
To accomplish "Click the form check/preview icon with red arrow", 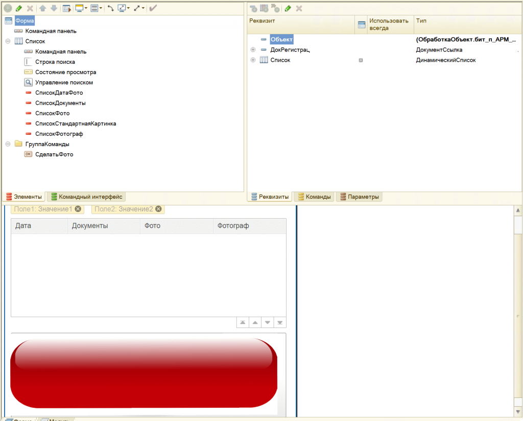I will pos(67,8).
